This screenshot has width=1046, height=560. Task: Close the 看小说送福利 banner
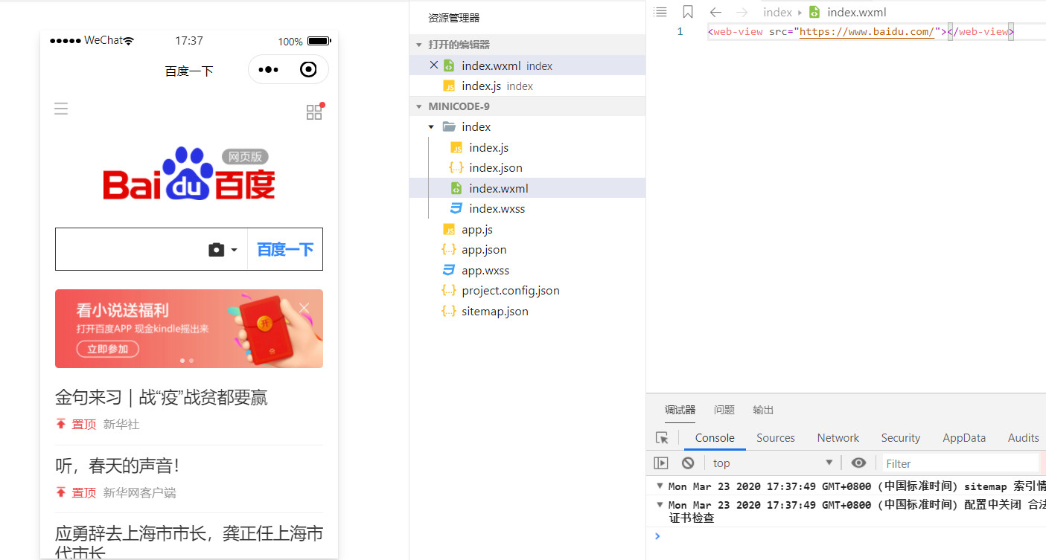click(x=304, y=308)
